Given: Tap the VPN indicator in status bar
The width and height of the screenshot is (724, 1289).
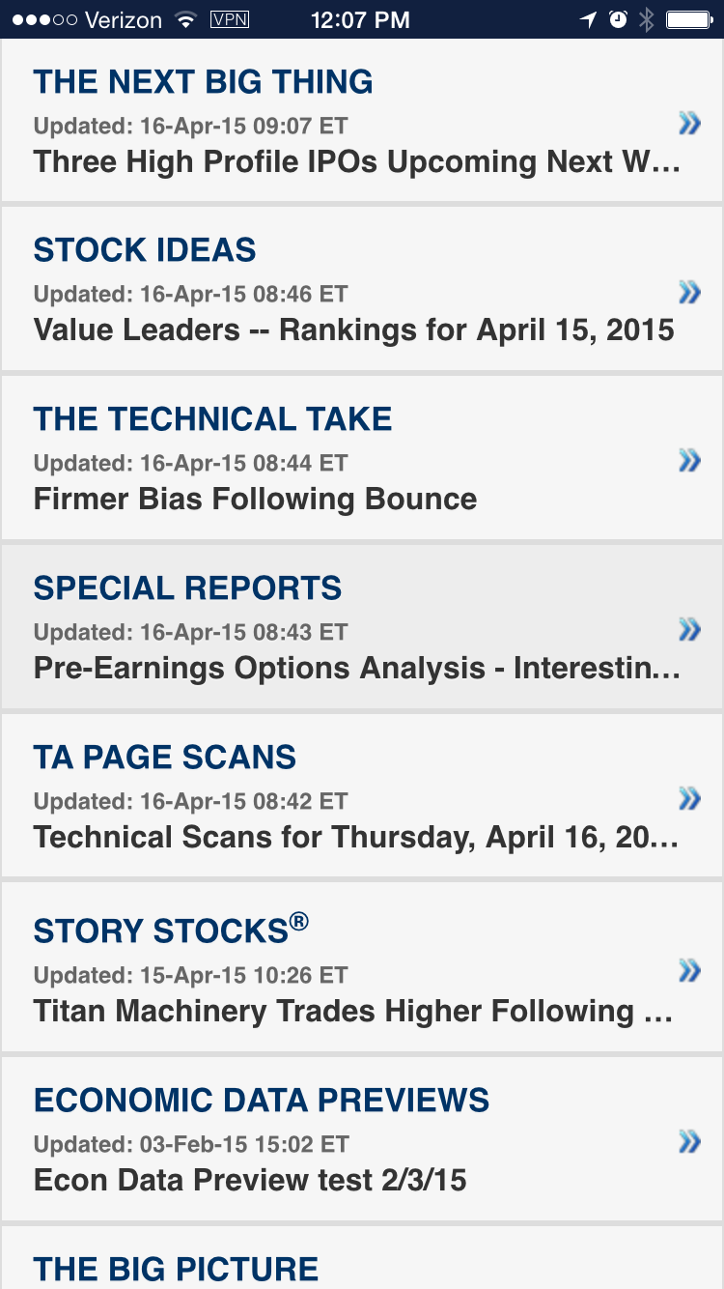Looking at the screenshot, I should (x=229, y=19).
